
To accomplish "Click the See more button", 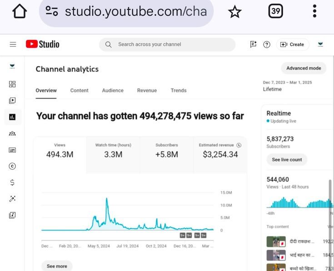I will click(57, 266).
